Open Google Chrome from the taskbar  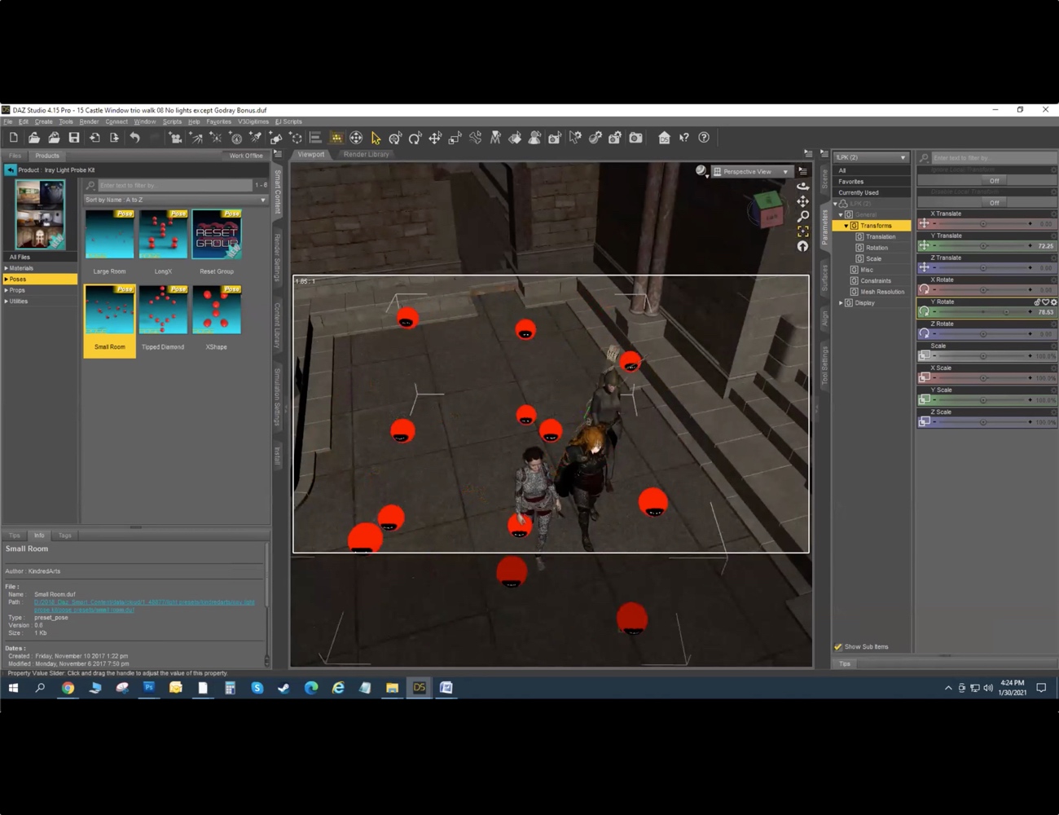pyautogui.click(x=68, y=688)
